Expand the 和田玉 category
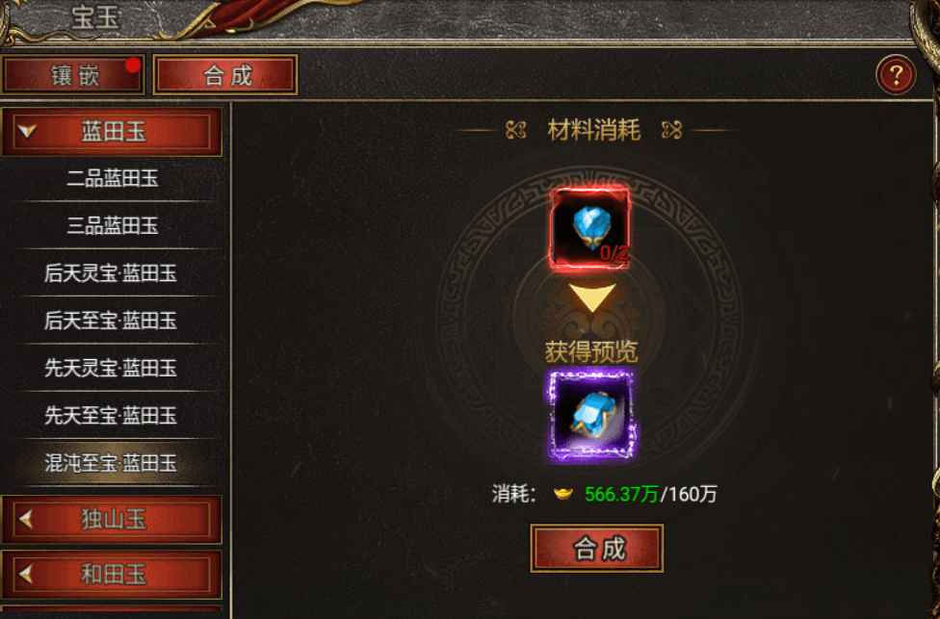Screen dimensions: 940x619 click(x=112, y=575)
